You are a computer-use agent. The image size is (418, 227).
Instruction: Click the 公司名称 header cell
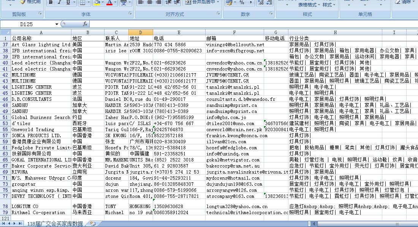(41, 38)
